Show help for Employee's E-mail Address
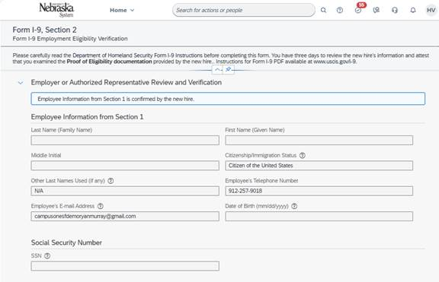This screenshot has height=282, width=439. point(101,206)
